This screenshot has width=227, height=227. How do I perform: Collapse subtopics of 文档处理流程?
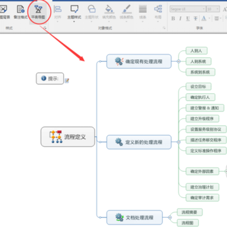point(170,218)
